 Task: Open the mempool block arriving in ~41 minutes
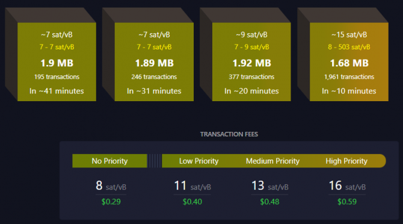coord(57,62)
